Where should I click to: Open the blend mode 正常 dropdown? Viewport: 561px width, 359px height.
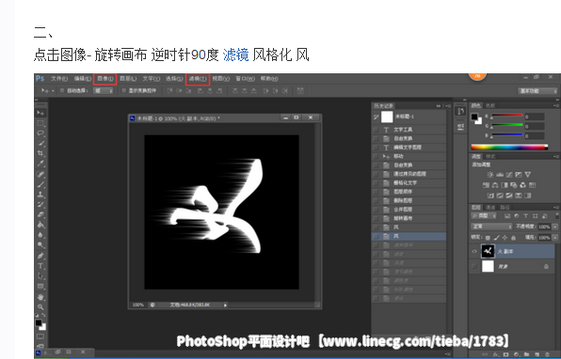click(492, 226)
